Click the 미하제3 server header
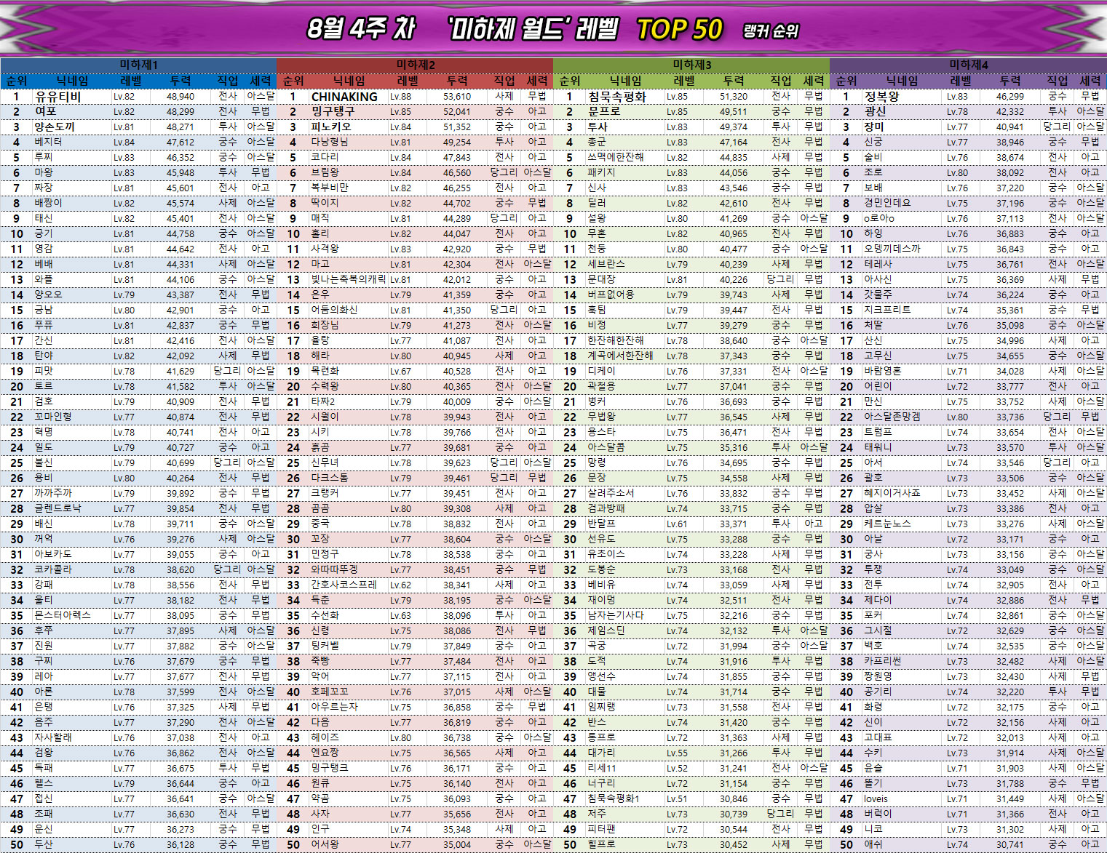The width and height of the screenshot is (1107, 853). [x=691, y=65]
